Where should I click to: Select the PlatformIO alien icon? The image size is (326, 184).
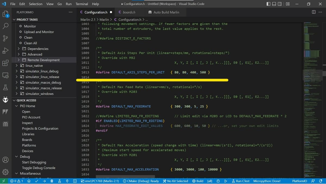pos(5,100)
